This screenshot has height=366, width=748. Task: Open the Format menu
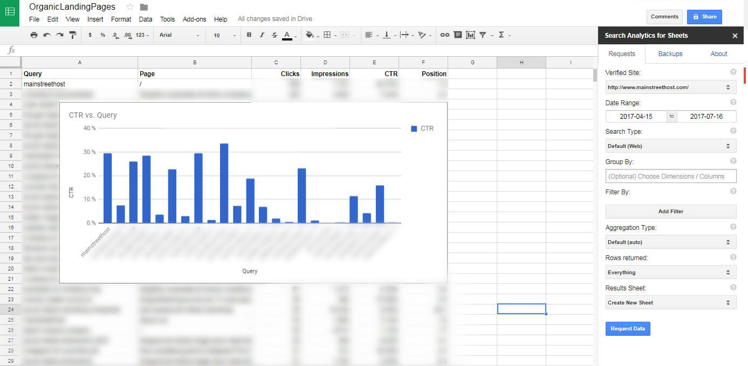coord(121,19)
